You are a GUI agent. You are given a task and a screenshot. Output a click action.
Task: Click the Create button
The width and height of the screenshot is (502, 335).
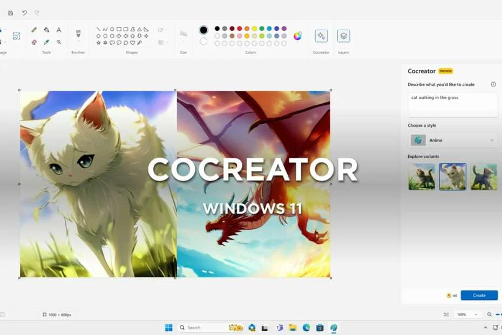pyautogui.click(x=479, y=295)
